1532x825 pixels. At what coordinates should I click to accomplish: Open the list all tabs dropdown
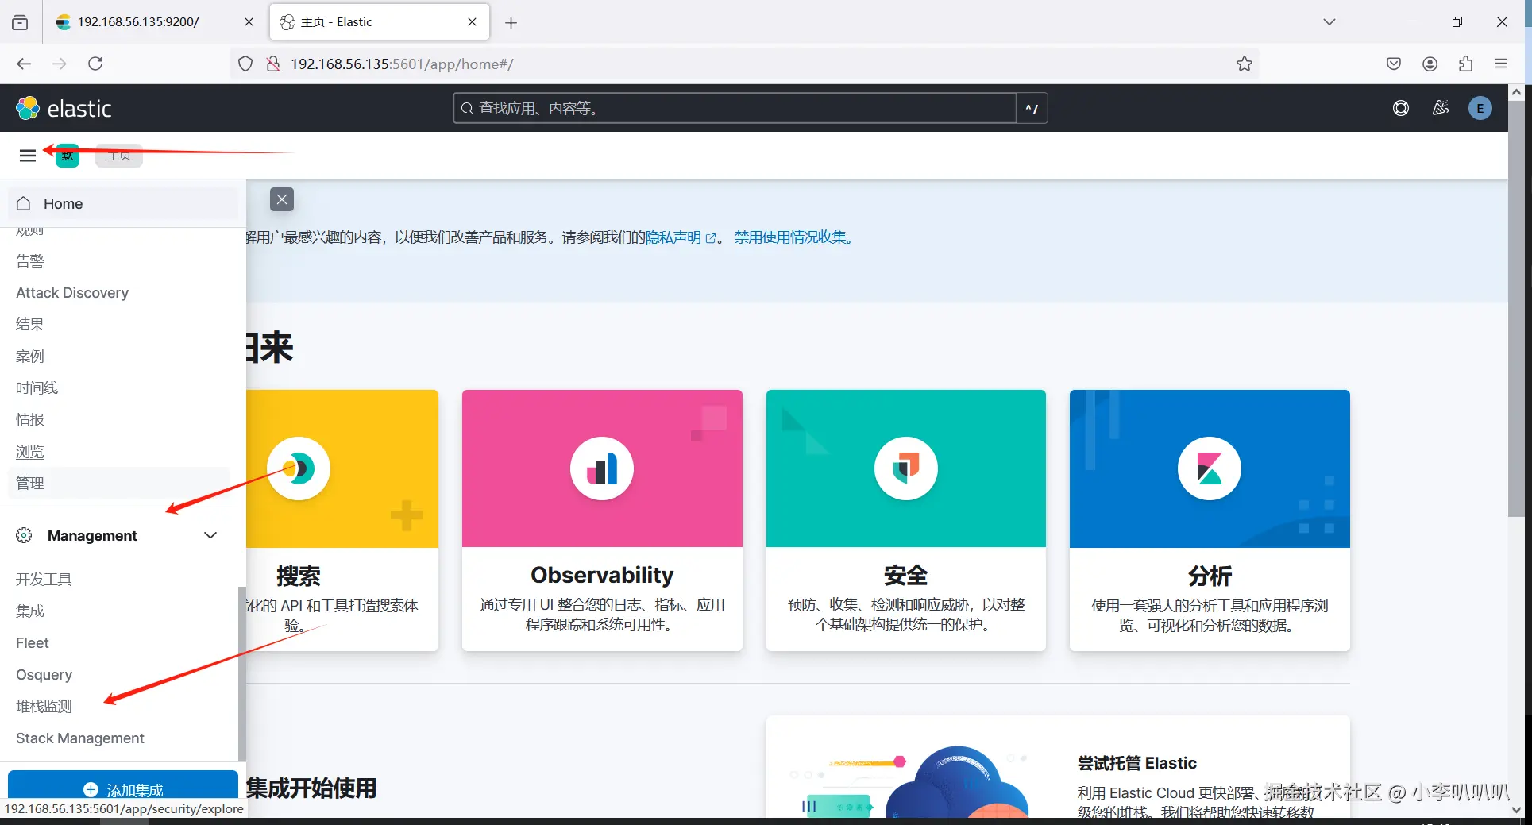coord(1329,22)
